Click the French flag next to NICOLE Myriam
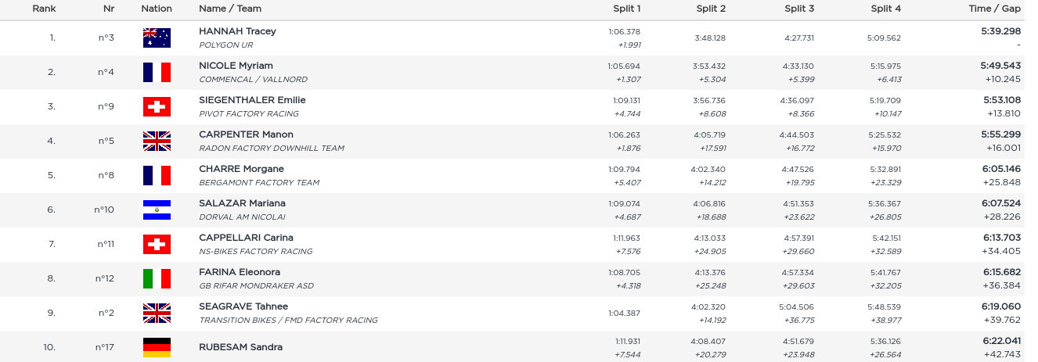 [x=157, y=72]
